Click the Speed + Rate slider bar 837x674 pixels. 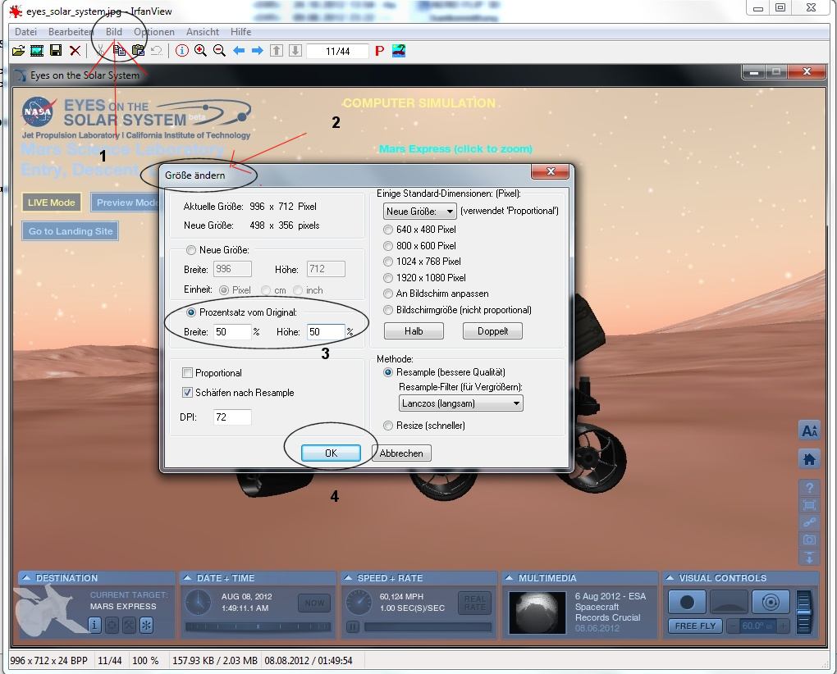tap(428, 627)
